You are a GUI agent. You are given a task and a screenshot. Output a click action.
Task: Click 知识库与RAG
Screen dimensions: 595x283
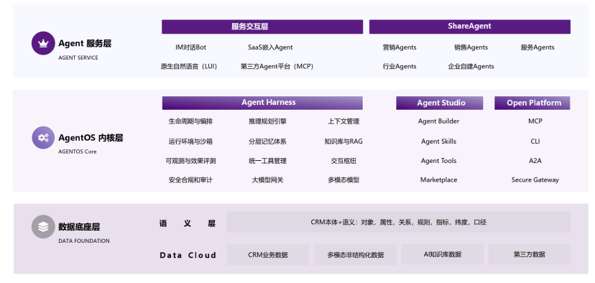pos(343,141)
